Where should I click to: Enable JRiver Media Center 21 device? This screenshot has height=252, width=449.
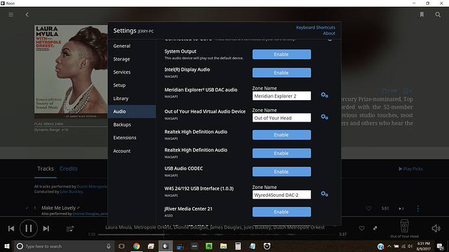[x=282, y=212]
